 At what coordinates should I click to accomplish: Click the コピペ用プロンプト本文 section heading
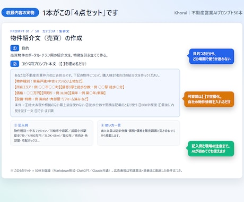(x=54, y=64)
